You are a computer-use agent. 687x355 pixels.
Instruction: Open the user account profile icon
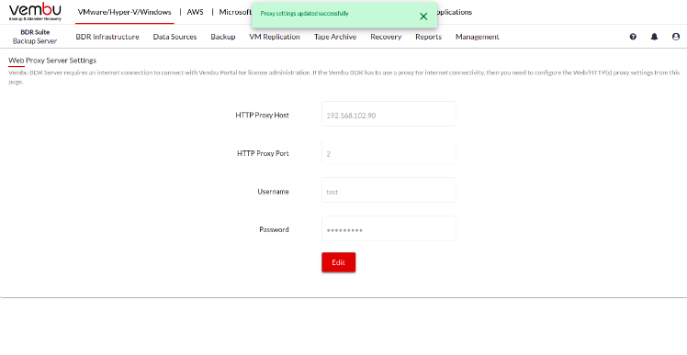point(676,37)
